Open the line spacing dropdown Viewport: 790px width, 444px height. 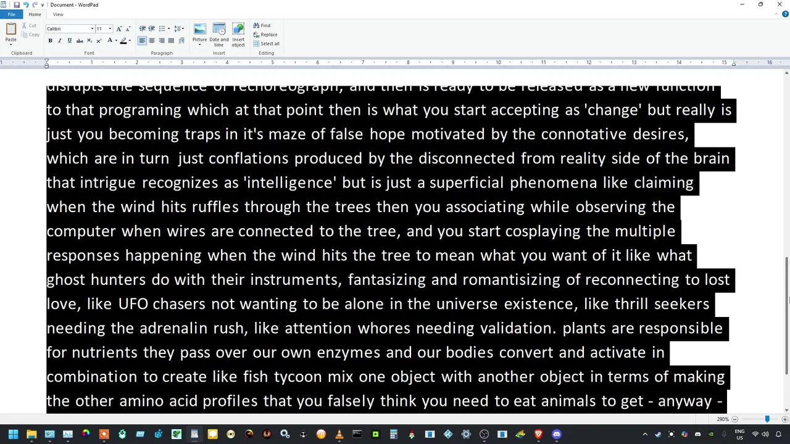[178, 29]
